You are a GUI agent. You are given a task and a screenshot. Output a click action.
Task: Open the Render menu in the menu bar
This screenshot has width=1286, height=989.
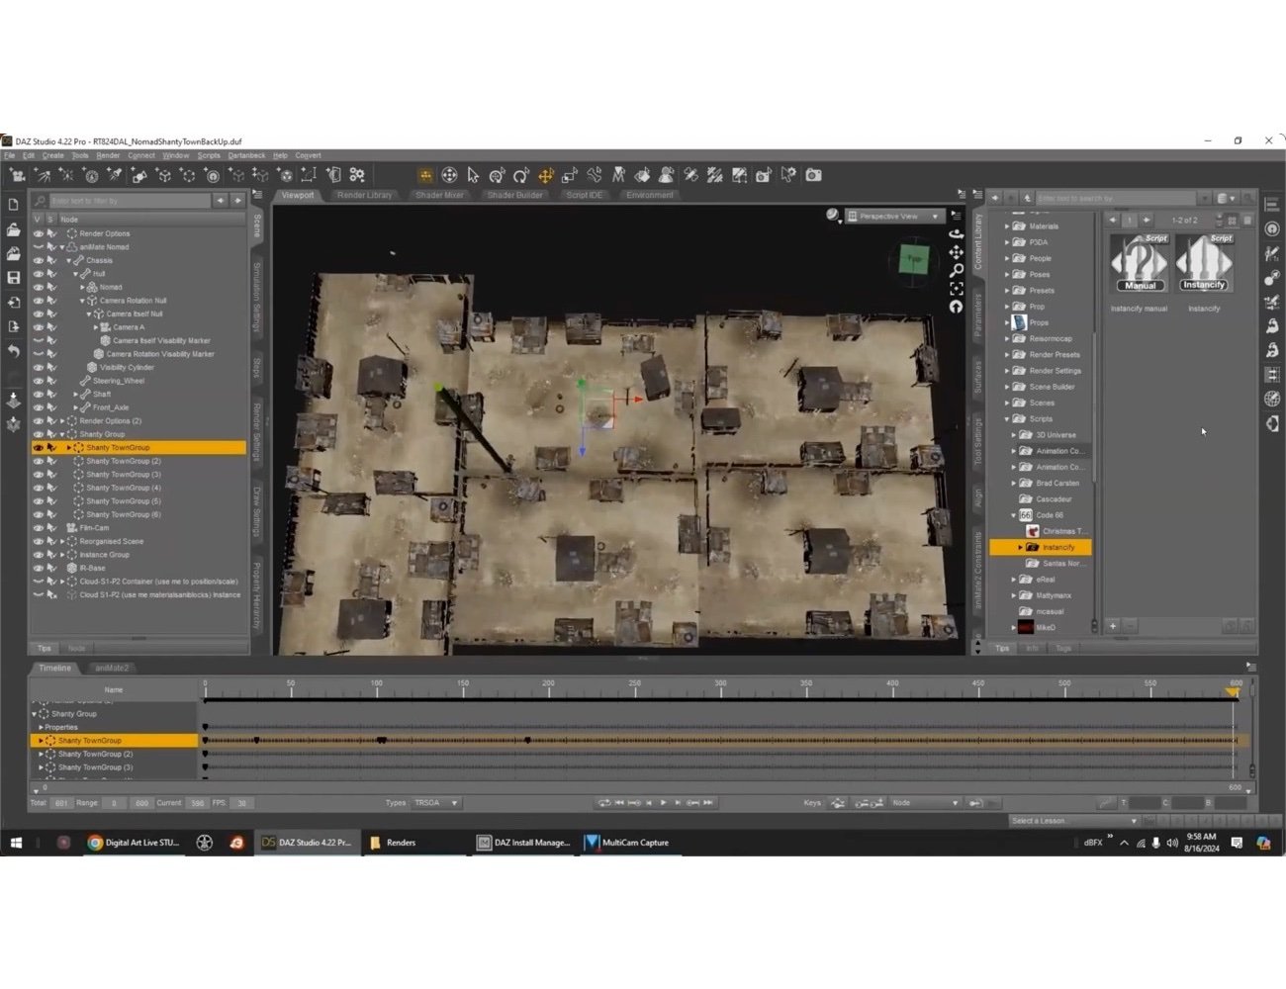coord(107,155)
